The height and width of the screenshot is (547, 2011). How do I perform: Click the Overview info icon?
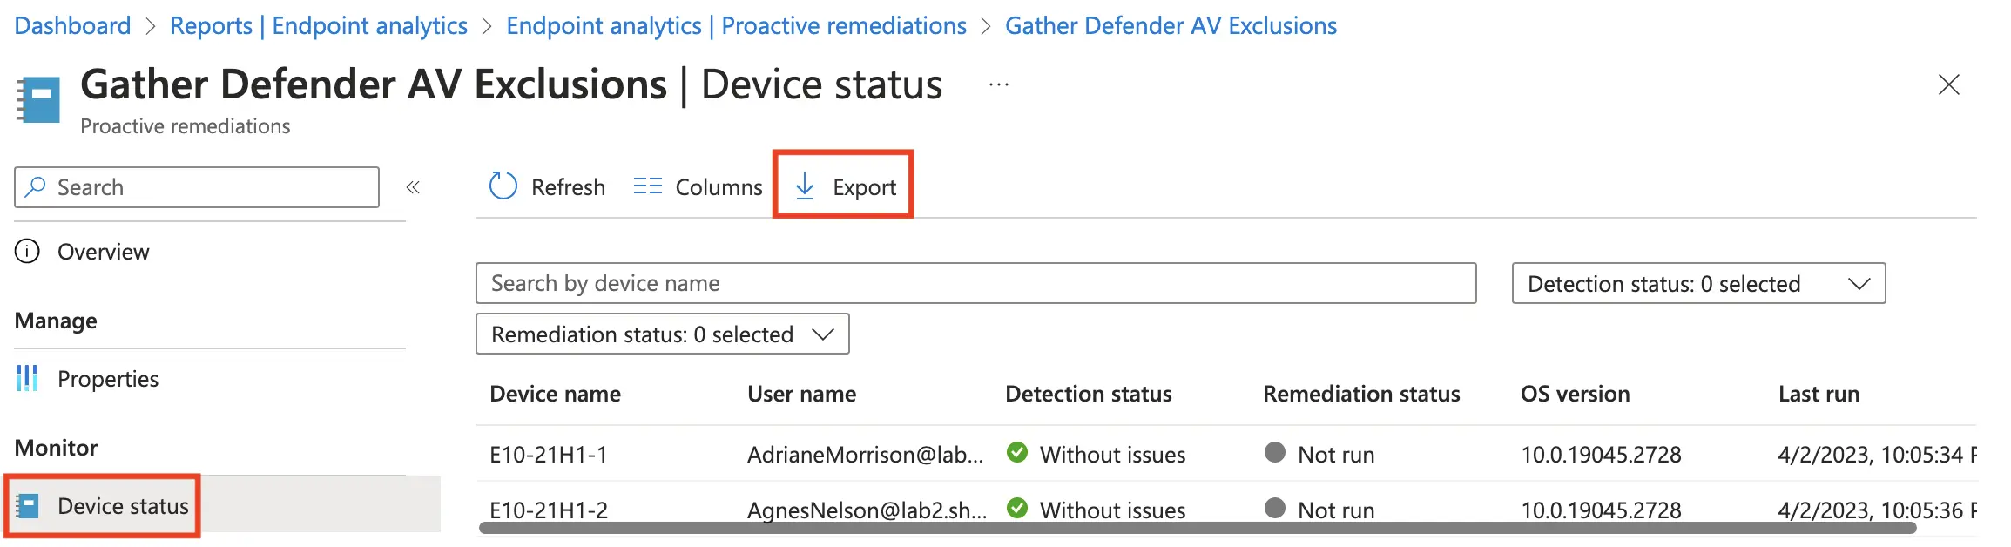[28, 252]
